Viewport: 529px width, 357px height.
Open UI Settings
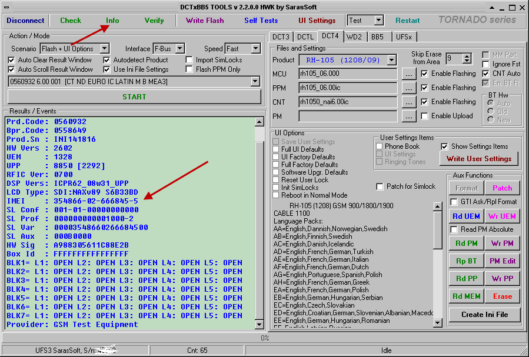317,21
